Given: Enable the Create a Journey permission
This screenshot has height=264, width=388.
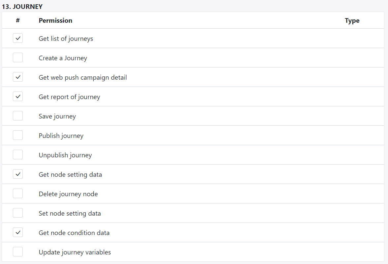Looking at the screenshot, I should (18, 57).
